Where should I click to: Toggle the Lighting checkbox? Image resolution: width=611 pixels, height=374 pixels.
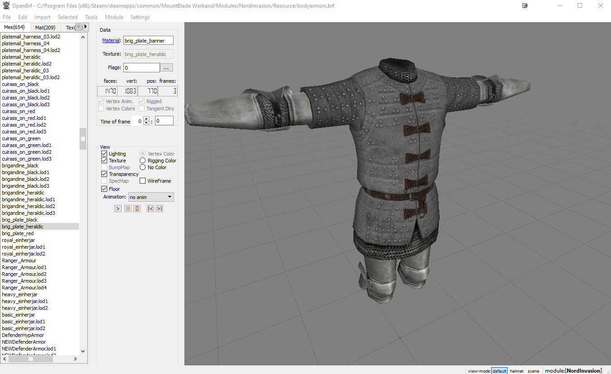point(104,154)
